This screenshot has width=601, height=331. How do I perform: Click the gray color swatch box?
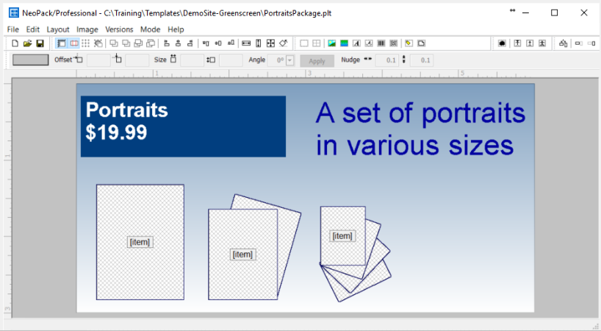coord(31,60)
